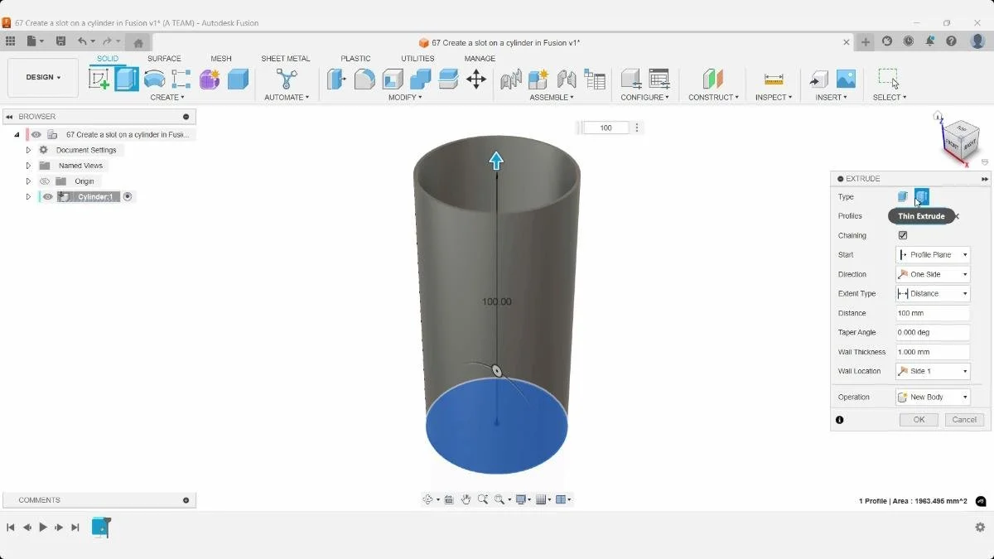Select the Combine tool icon

tap(421, 79)
